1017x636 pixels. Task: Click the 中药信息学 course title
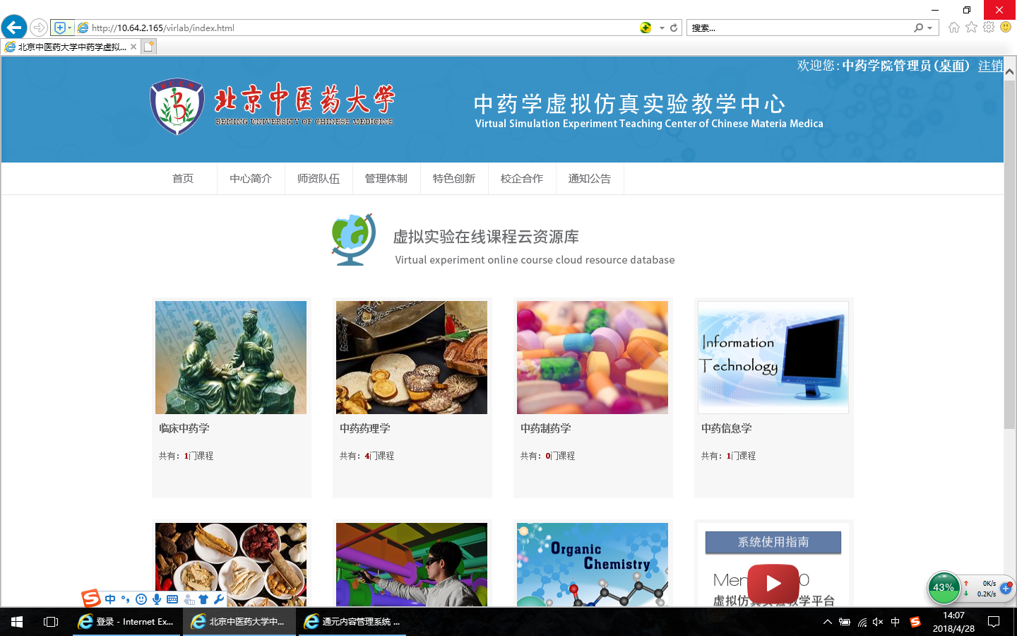727,428
